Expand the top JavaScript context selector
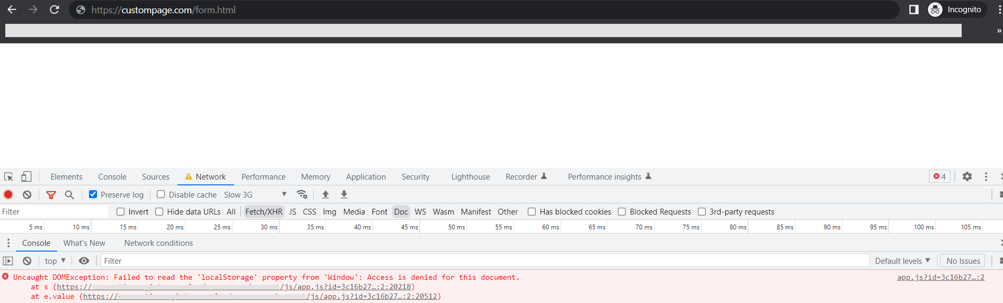The image size is (1003, 303). [55, 261]
